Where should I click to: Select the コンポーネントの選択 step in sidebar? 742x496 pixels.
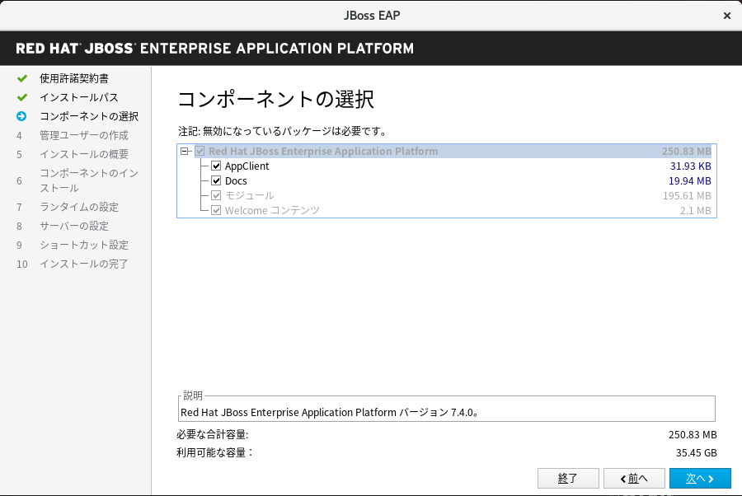tap(89, 116)
